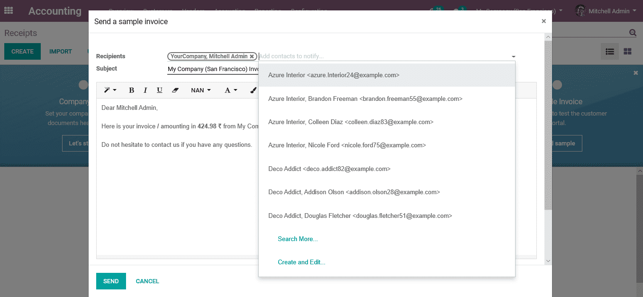Click the CANCEL button
643x297 pixels.
coord(147,281)
